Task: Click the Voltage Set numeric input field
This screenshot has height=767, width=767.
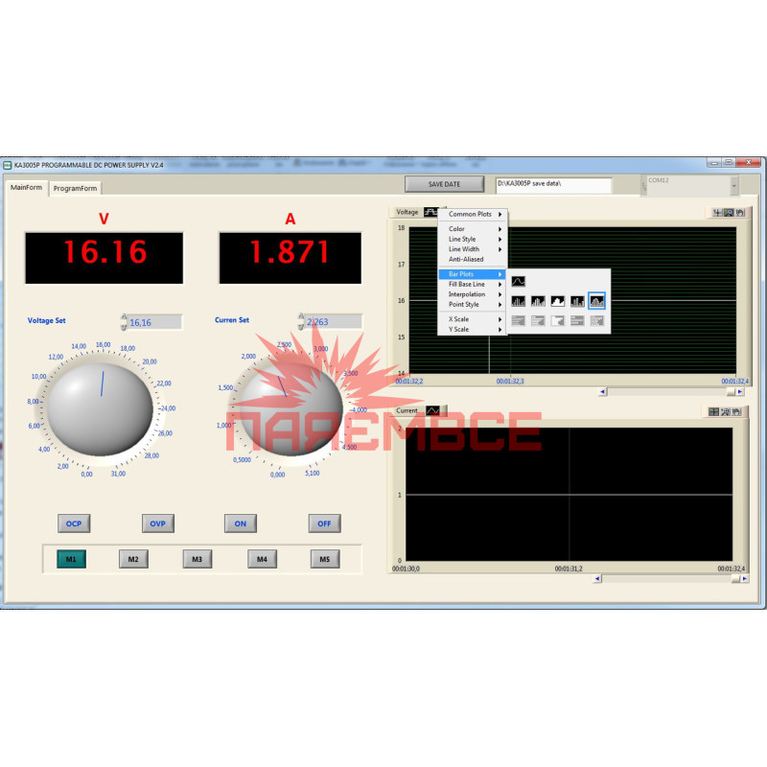Action: tap(153, 322)
